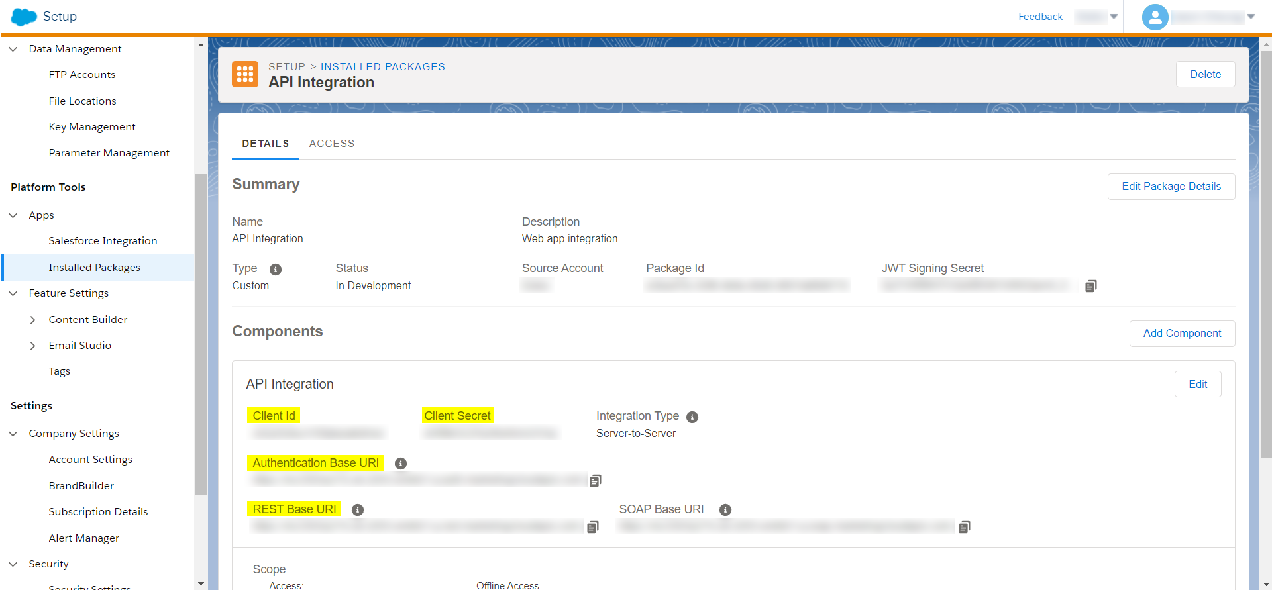
Task: Click Edit on API Integration component
Action: pyautogui.click(x=1198, y=384)
